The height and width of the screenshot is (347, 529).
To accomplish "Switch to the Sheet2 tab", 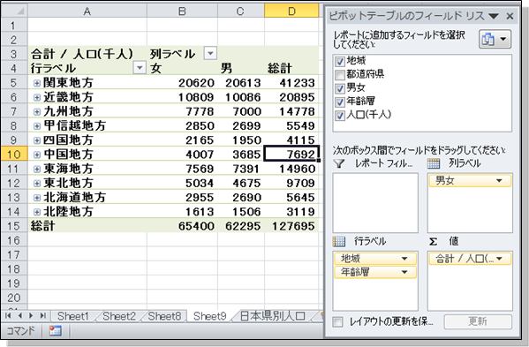I will 118,316.
